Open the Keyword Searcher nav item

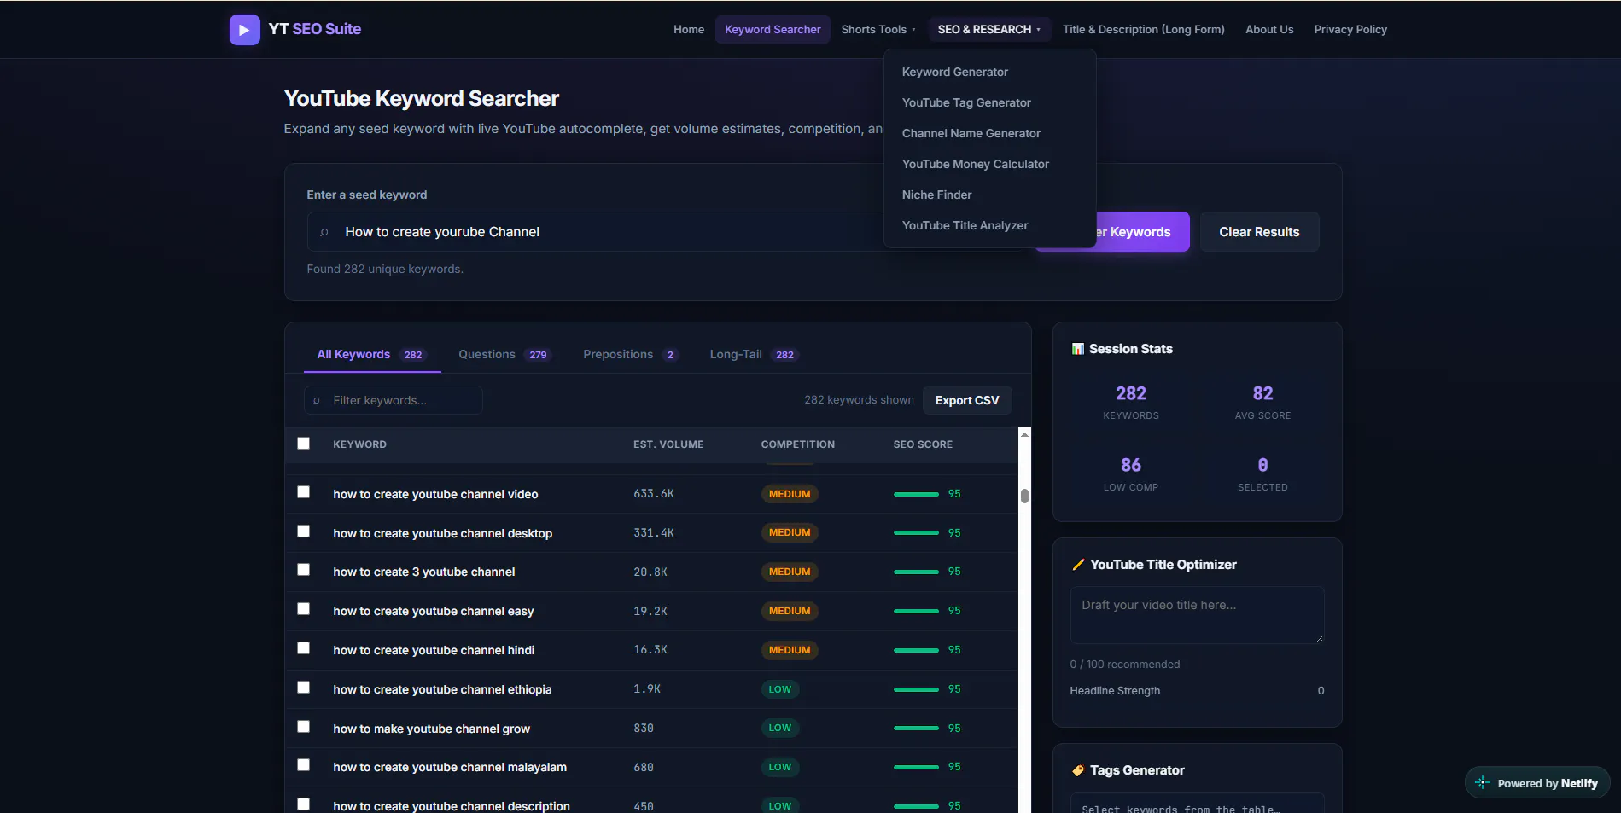pyautogui.click(x=773, y=30)
